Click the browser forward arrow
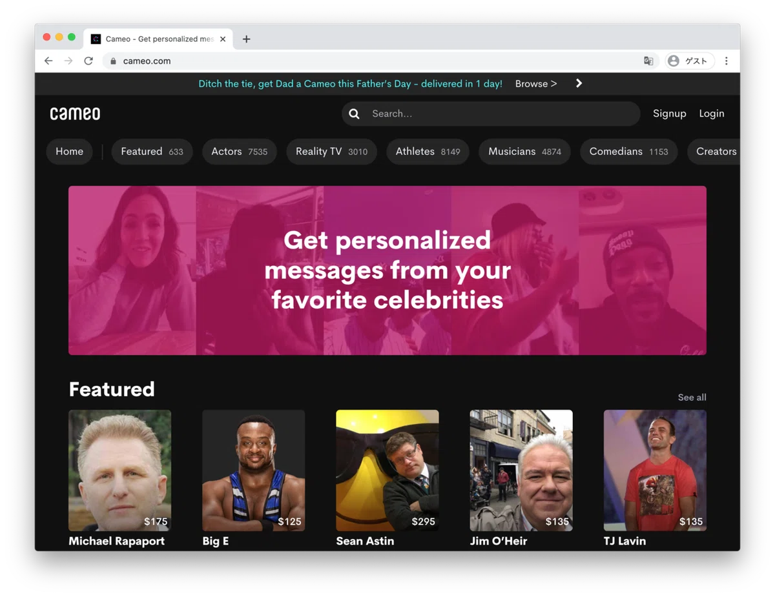Image resolution: width=775 pixels, height=597 pixels. point(68,61)
